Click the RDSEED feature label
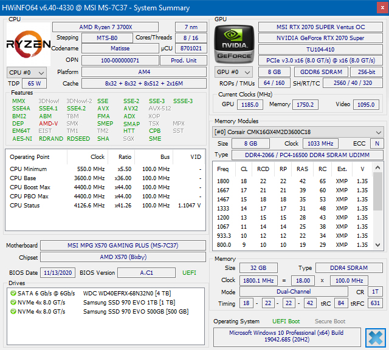Viewport: 389px width, 350px height. click(x=78, y=139)
